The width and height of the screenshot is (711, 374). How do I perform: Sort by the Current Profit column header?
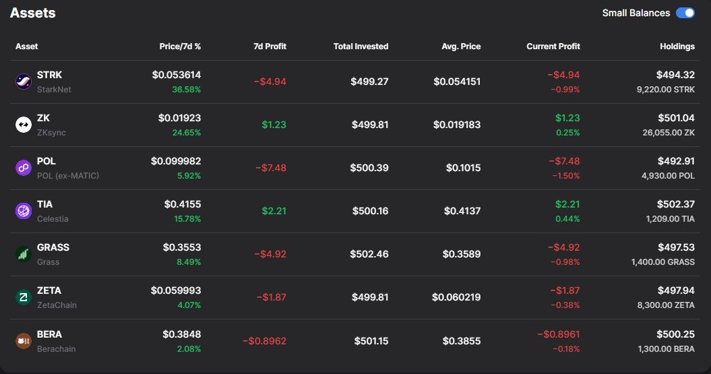553,46
